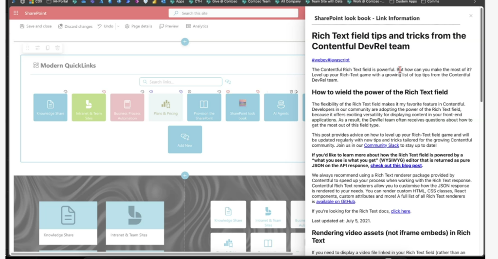
Task: Expand the dropdown arrow next to Undo
Action: (118, 26)
